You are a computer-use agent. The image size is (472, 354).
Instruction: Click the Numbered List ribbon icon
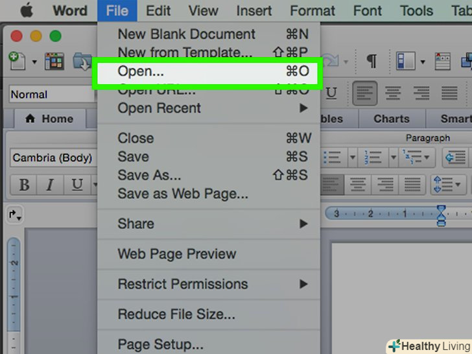[373, 157]
